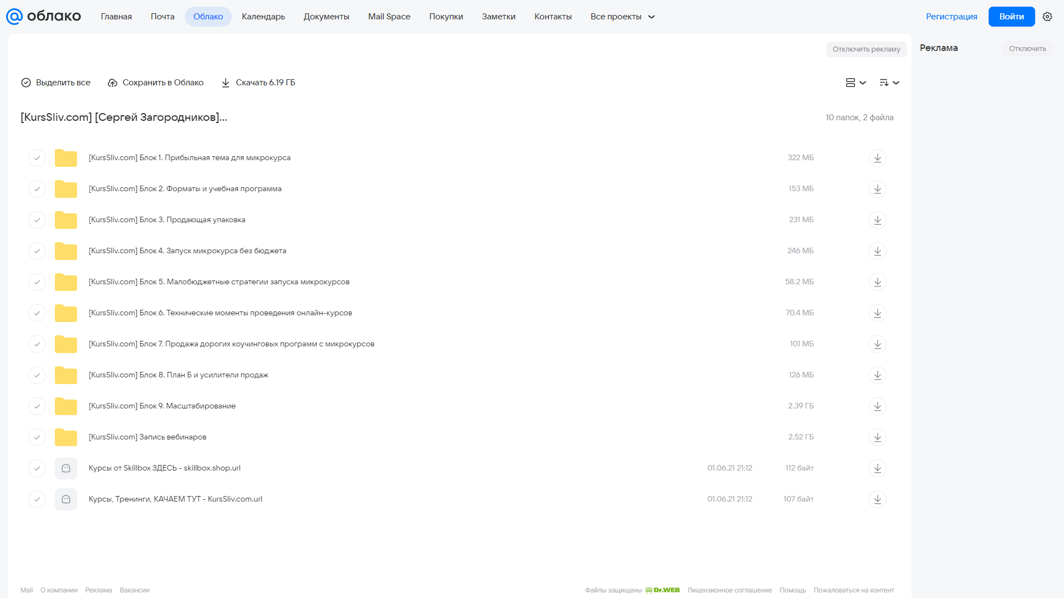Expand the view mode dropdown
Image resolution: width=1064 pixels, height=598 pixels.
tap(856, 83)
